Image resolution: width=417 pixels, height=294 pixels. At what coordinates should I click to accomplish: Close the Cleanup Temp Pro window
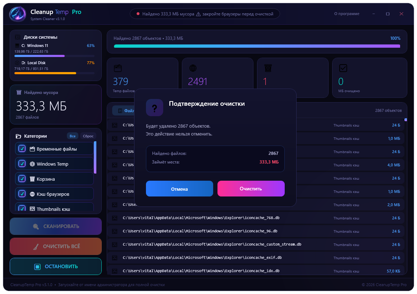click(x=401, y=14)
